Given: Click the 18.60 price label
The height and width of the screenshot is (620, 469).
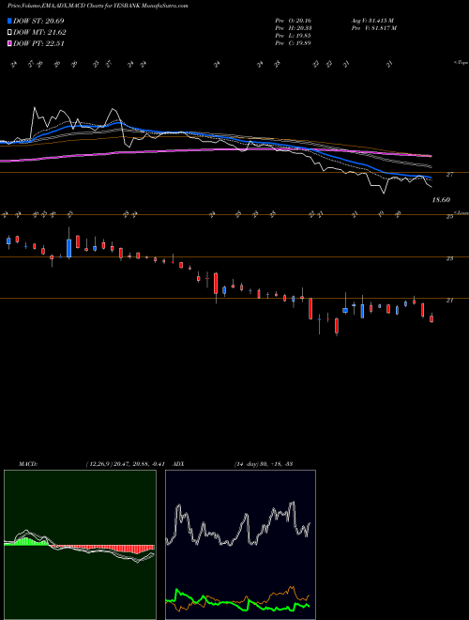Looking at the screenshot, I should click(x=441, y=200).
